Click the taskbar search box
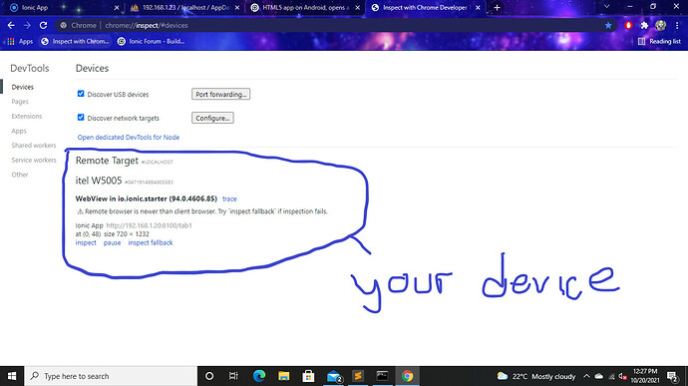This screenshot has width=688, height=386. coord(111,376)
